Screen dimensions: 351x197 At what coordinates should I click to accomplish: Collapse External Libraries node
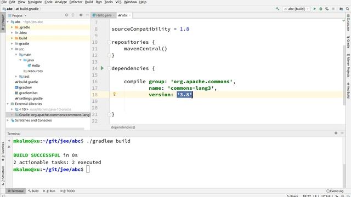(x=8, y=104)
